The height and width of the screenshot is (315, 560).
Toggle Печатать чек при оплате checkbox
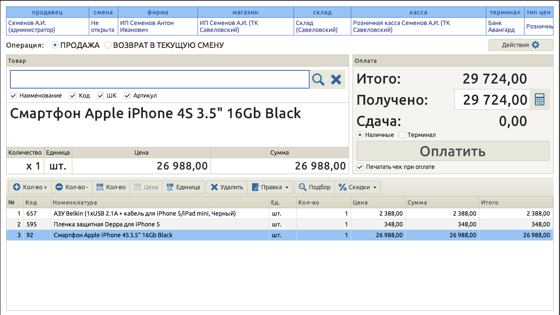(360, 167)
